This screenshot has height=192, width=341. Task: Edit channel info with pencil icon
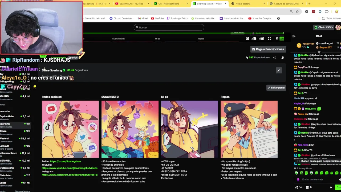point(279,70)
